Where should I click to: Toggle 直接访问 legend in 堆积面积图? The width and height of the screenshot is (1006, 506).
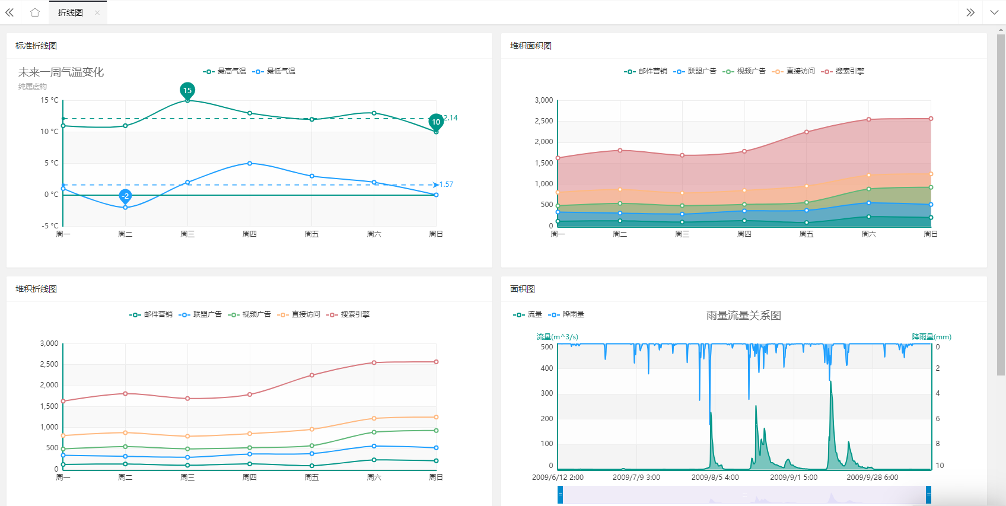pyautogui.click(x=793, y=71)
